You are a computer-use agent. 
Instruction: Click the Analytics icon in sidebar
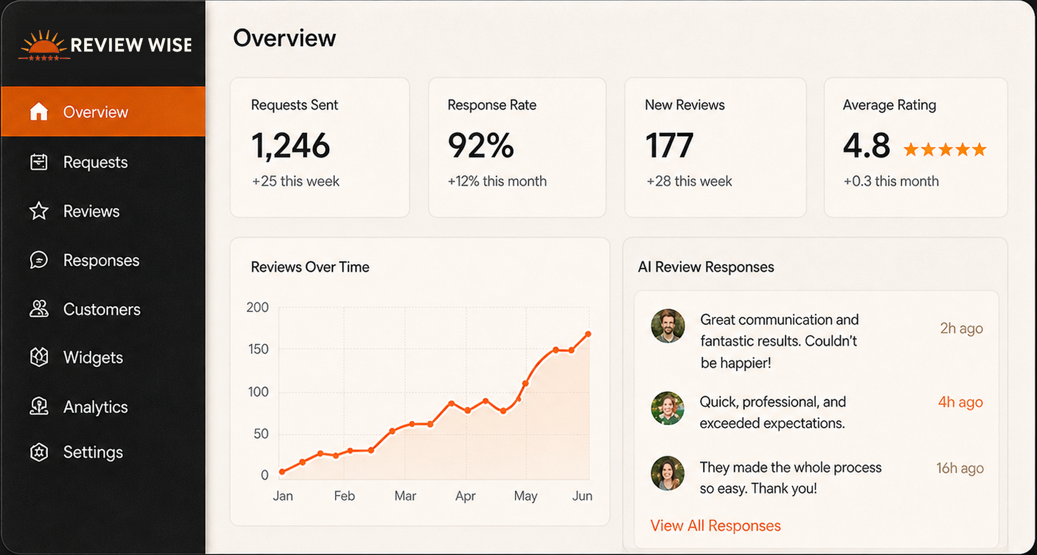tap(39, 406)
